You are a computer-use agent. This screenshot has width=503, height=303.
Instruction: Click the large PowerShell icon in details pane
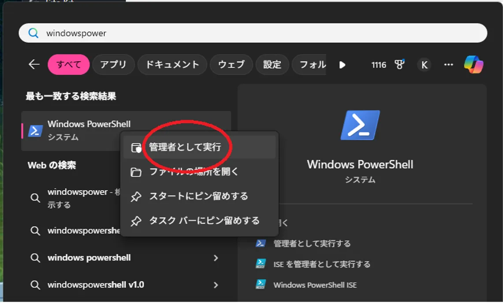(360, 125)
